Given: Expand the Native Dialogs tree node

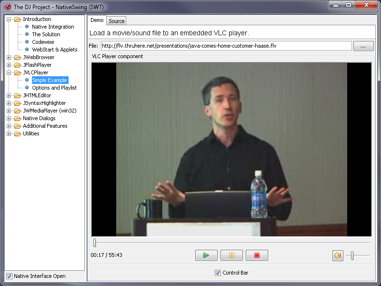Looking at the screenshot, I should click(9, 118).
